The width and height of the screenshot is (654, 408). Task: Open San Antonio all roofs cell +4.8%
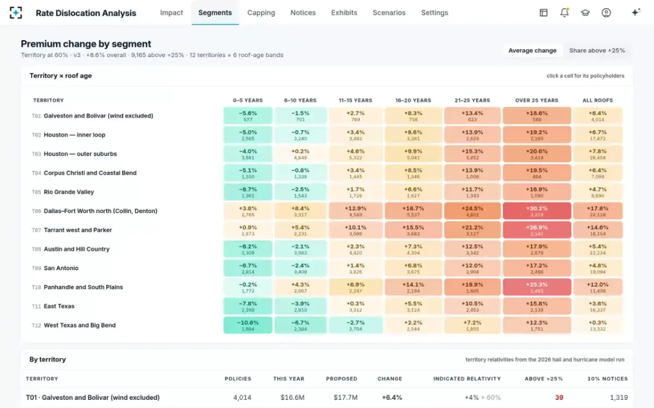598,268
